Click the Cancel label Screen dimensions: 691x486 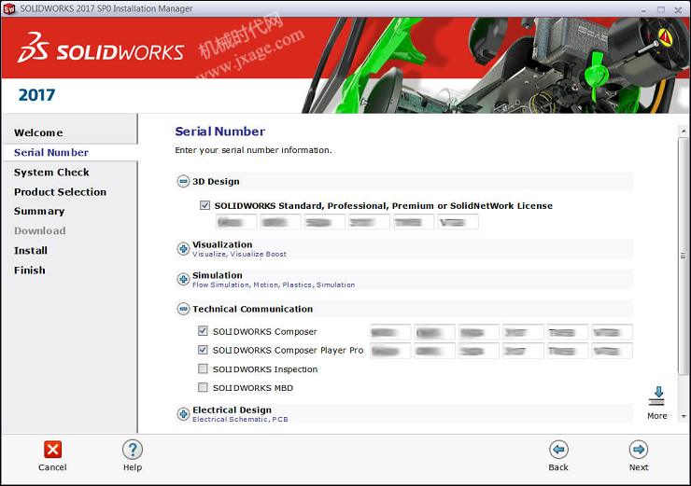click(52, 467)
